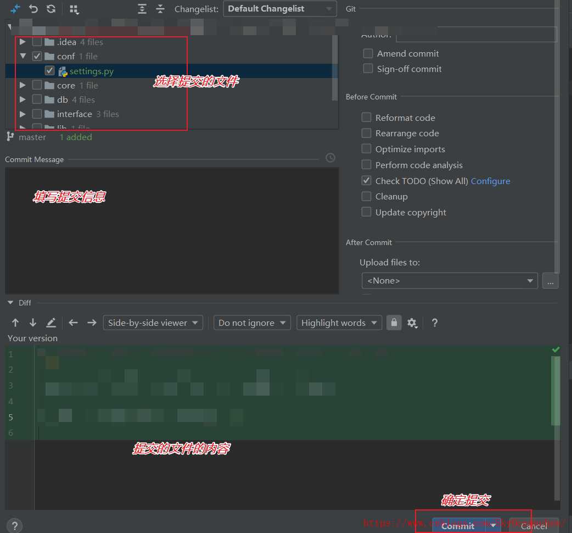This screenshot has width=572, height=533.
Task: Open commit message history clock icon
Action: 330,158
